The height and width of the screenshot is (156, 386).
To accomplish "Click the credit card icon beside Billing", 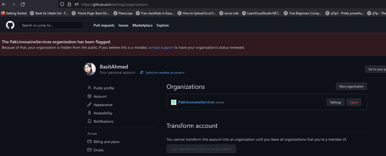I will (x=89, y=141).
